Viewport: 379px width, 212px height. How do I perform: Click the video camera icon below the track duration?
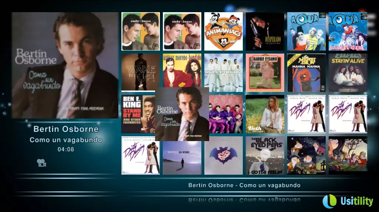[41, 163]
